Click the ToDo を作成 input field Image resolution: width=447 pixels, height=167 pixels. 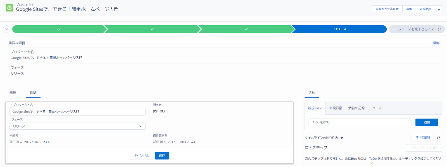(360, 122)
